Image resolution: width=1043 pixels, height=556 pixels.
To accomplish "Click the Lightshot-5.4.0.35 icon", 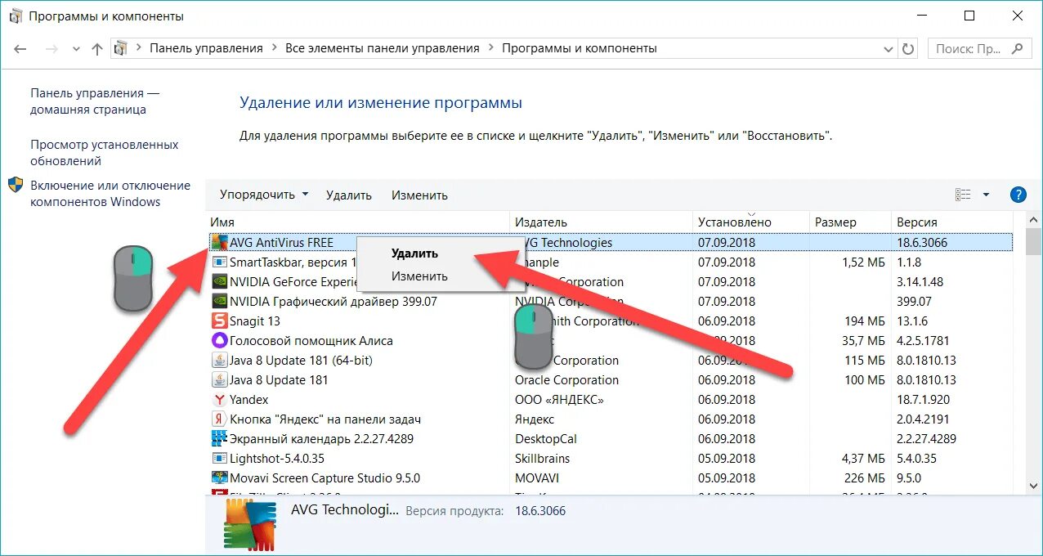I will point(219,458).
